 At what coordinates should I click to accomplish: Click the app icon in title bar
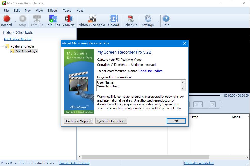[4, 3]
